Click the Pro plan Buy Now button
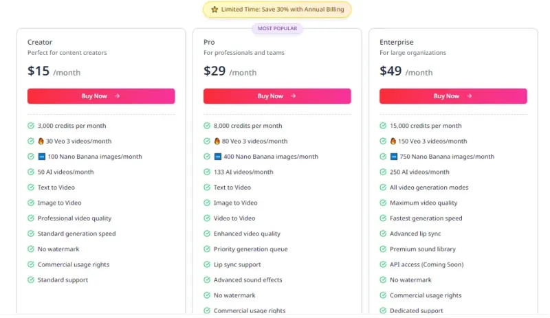This screenshot has height=318, width=550. 277,96
